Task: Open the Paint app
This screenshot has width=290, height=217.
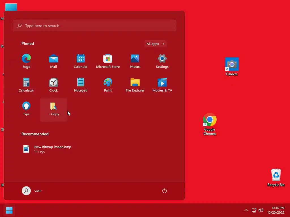Action: (x=108, y=85)
